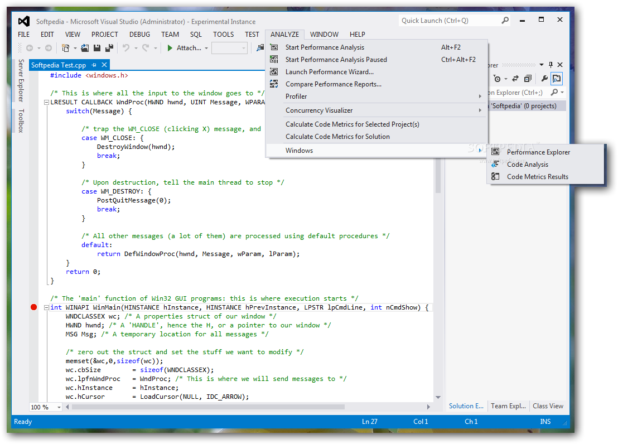Click the Open File folder icon
Viewport: 618px width, 444px height.
[x=85, y=48]
